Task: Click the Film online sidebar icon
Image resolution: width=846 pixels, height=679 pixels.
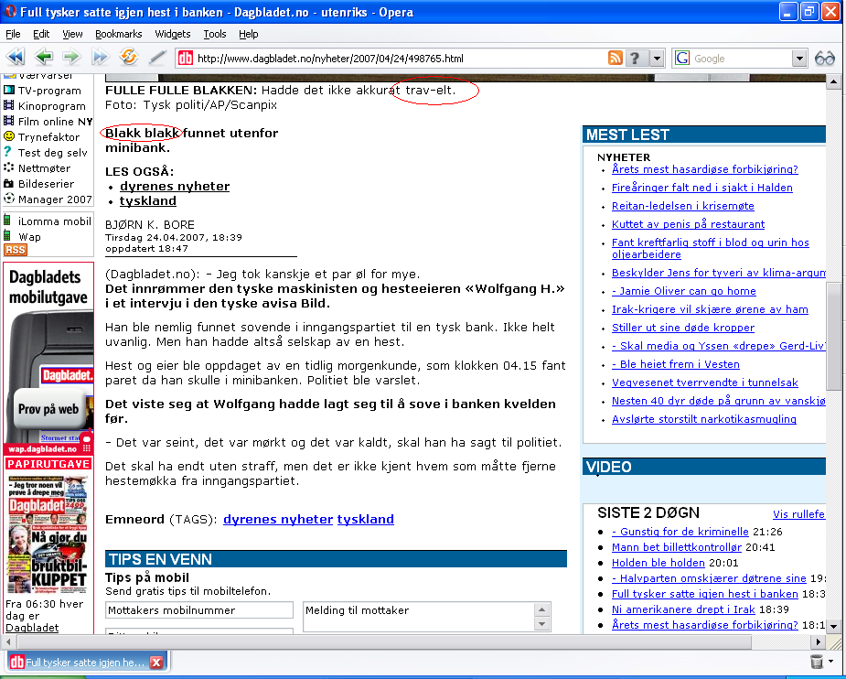Action: point(8,121)
